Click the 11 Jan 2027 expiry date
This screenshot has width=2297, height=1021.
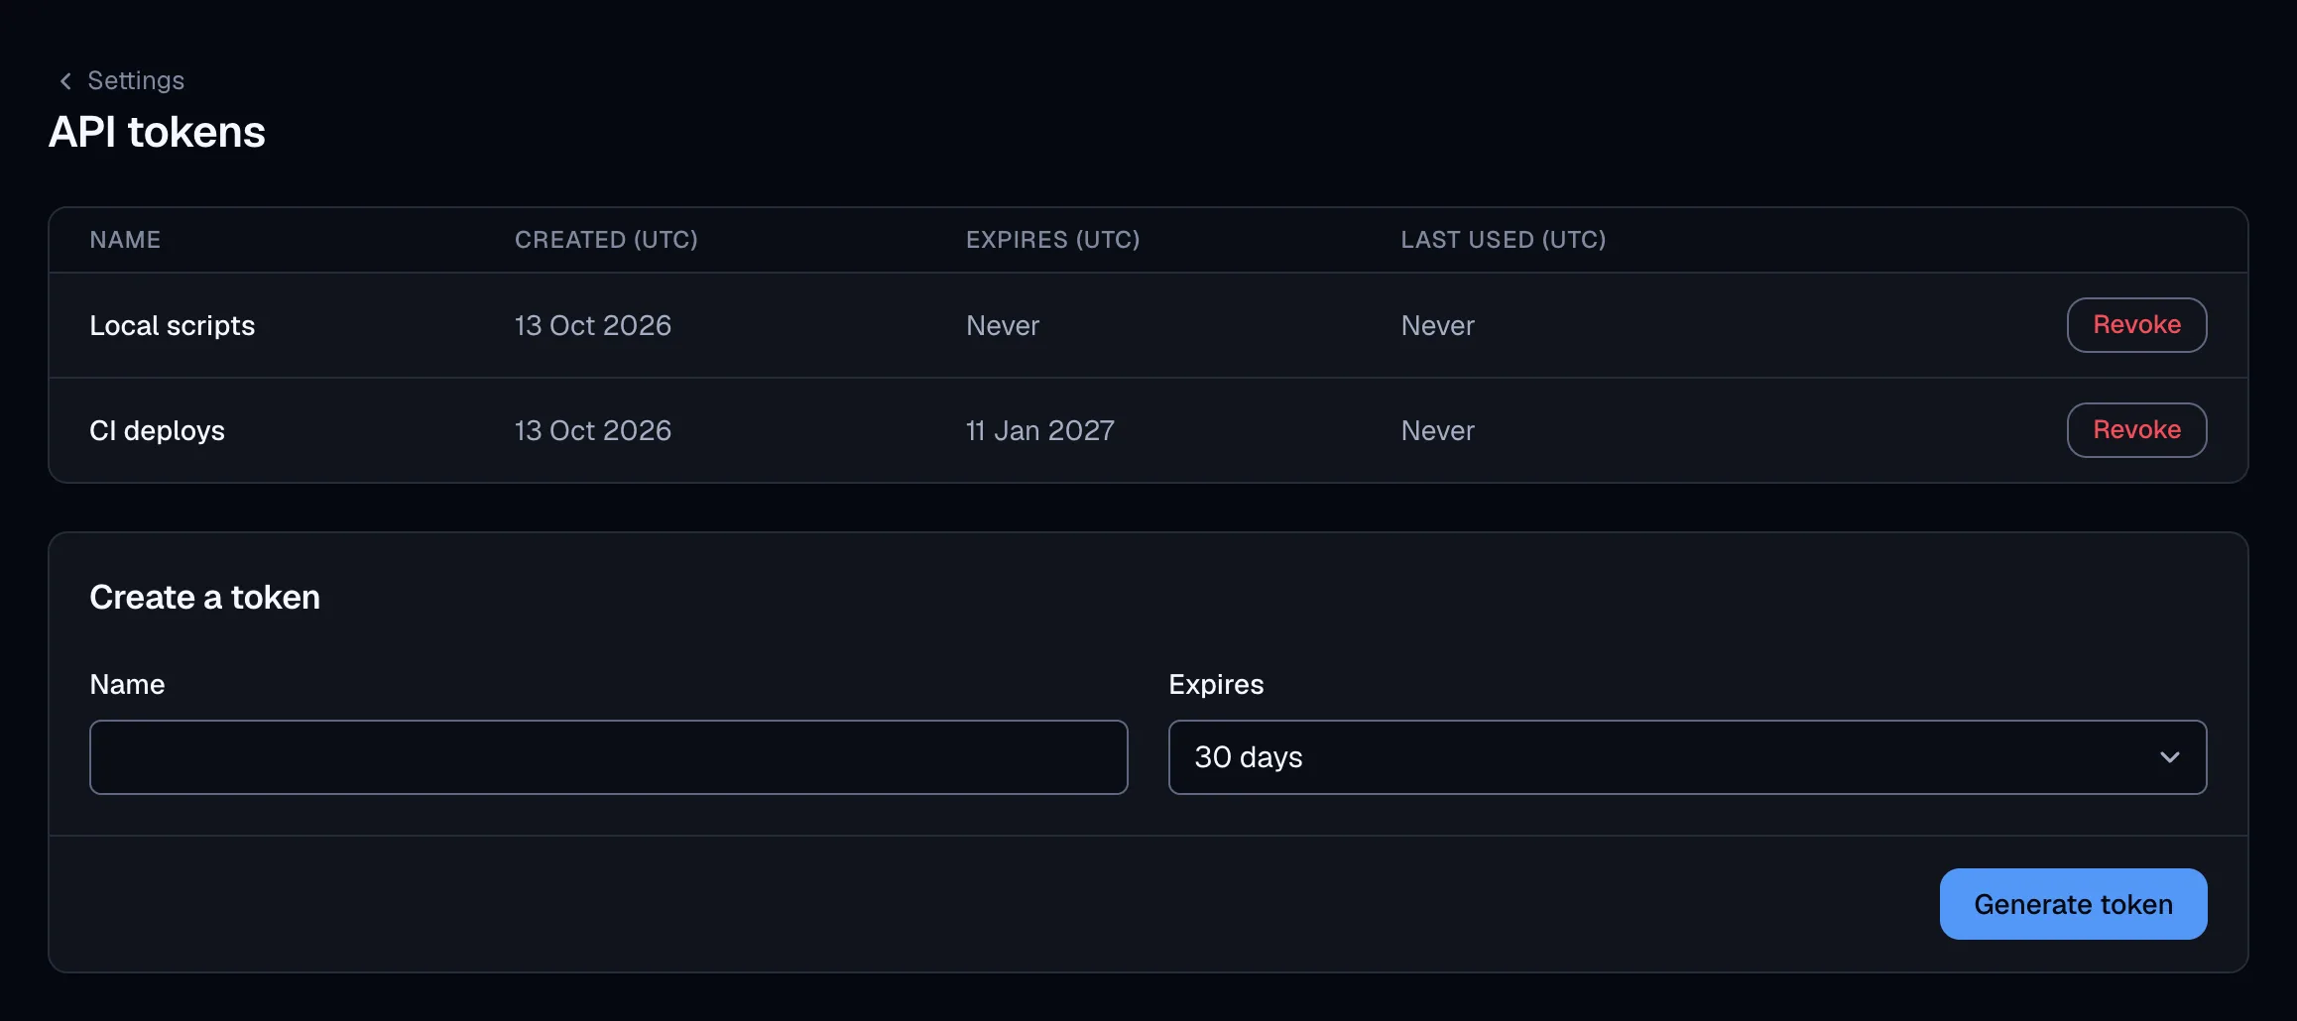tap(1040, 430)
